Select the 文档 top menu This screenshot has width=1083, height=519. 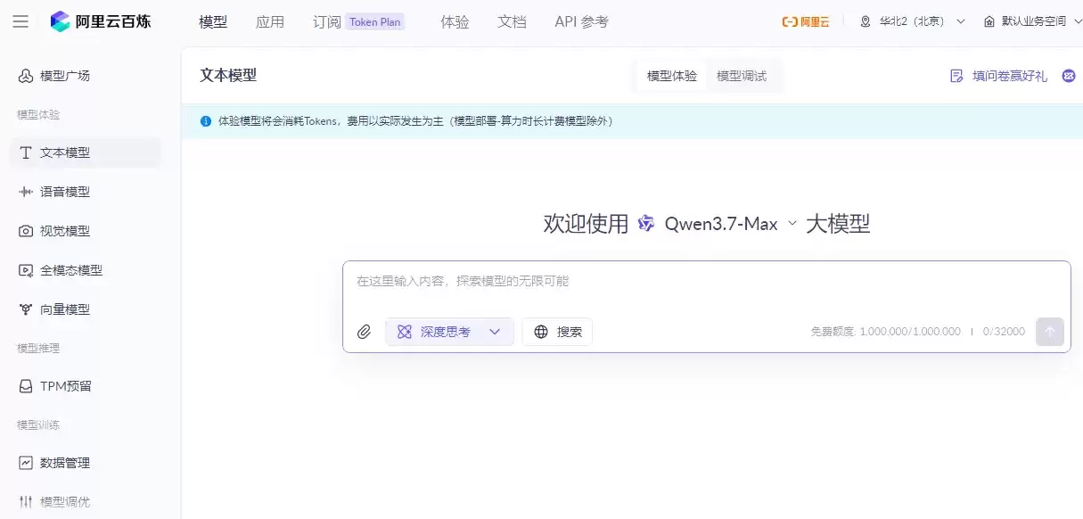[512, 21]
